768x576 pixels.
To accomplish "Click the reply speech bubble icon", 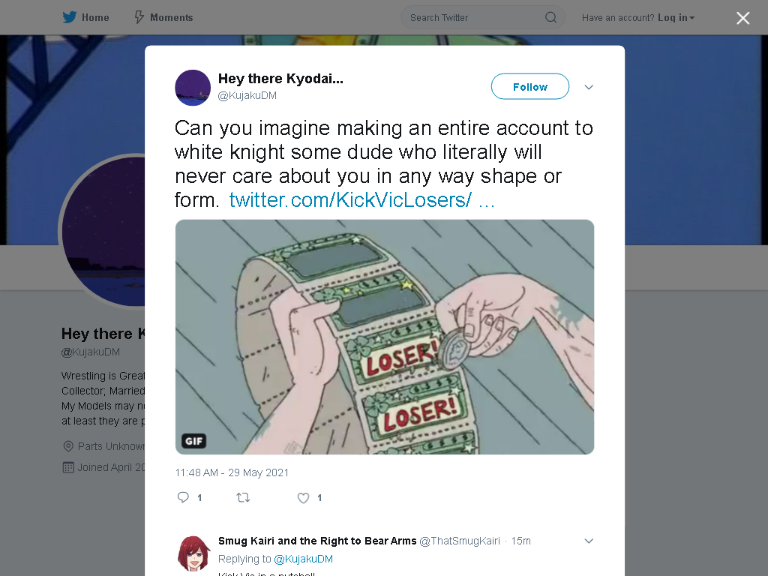I will pos(183,498).
